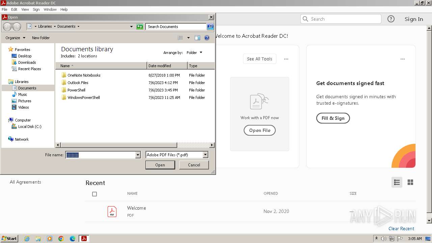The height and width of the screenshot is (243, 432).
Task: Click the Open File button
Action: [260, 130]
